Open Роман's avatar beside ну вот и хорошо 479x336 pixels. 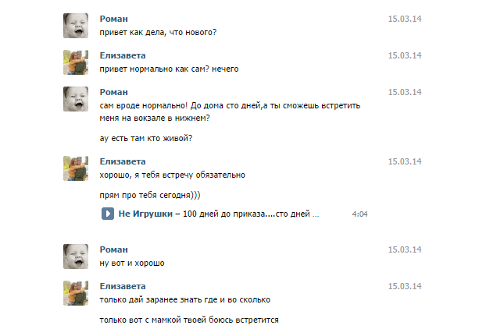coord(76,256)
